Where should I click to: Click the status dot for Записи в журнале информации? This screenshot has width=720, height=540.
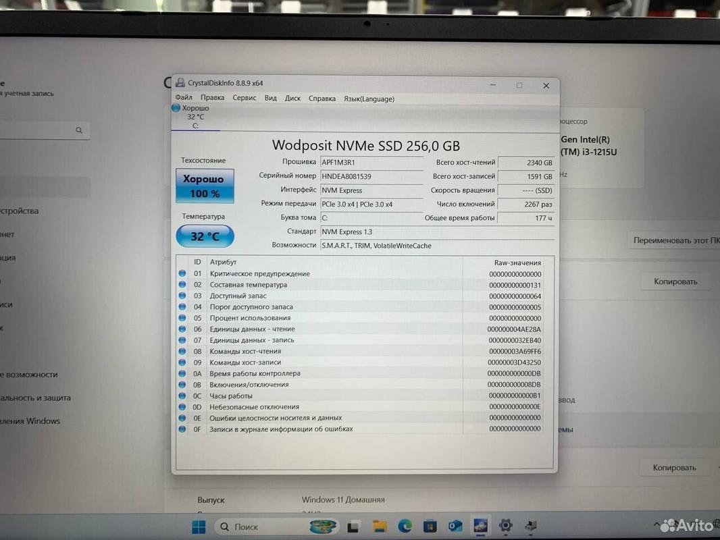click(x=182, y=429)
